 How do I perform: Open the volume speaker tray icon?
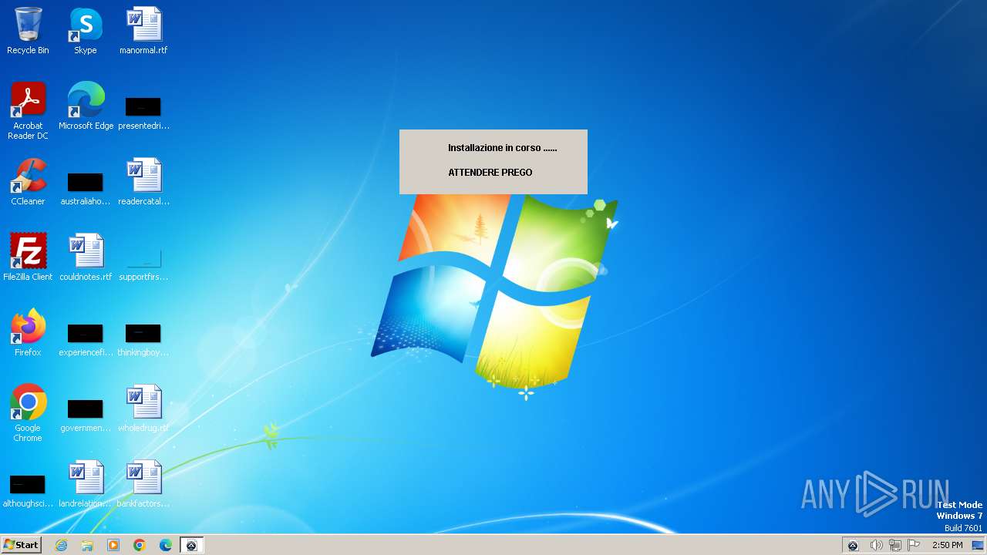(x=876, y=546)
